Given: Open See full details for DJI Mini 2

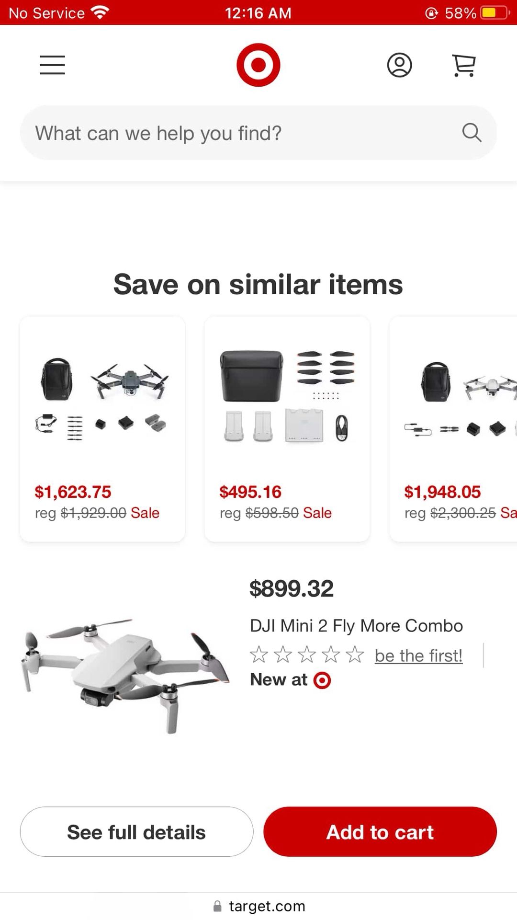Looking at the screenshot, I should pyautogui.click(x=136, y=832).
